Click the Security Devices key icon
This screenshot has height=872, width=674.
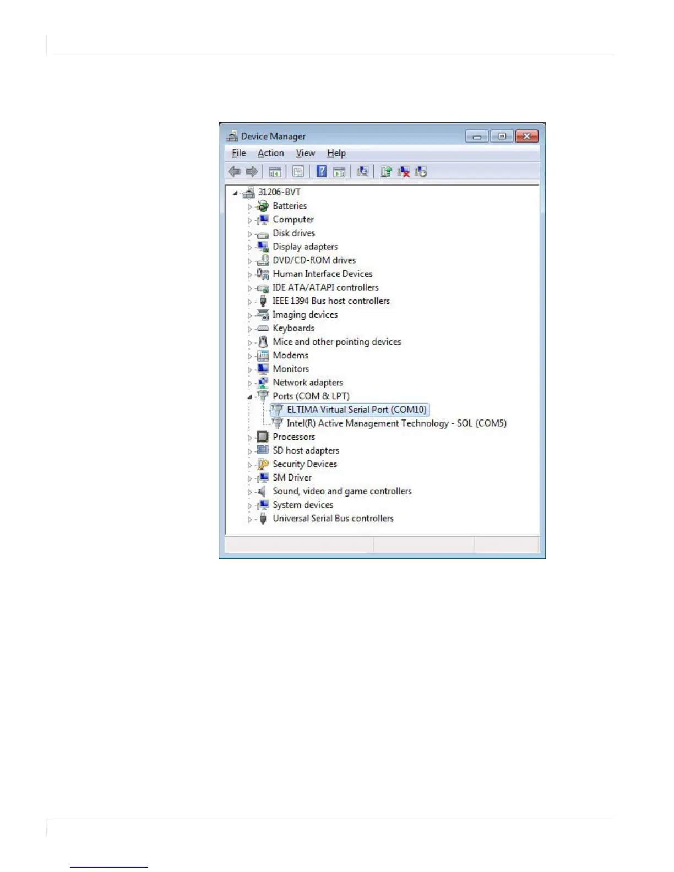[x=263, y=464]
